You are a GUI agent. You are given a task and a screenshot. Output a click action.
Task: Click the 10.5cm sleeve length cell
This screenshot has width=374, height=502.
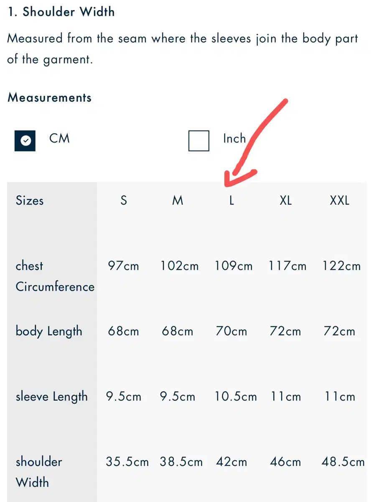(236, 397)
